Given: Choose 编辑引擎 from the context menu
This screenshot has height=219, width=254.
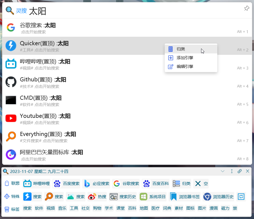Looking at the screenshot, I should [x=191, y=66].
